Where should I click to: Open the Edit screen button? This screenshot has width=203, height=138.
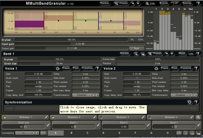(x=150, y=3)
